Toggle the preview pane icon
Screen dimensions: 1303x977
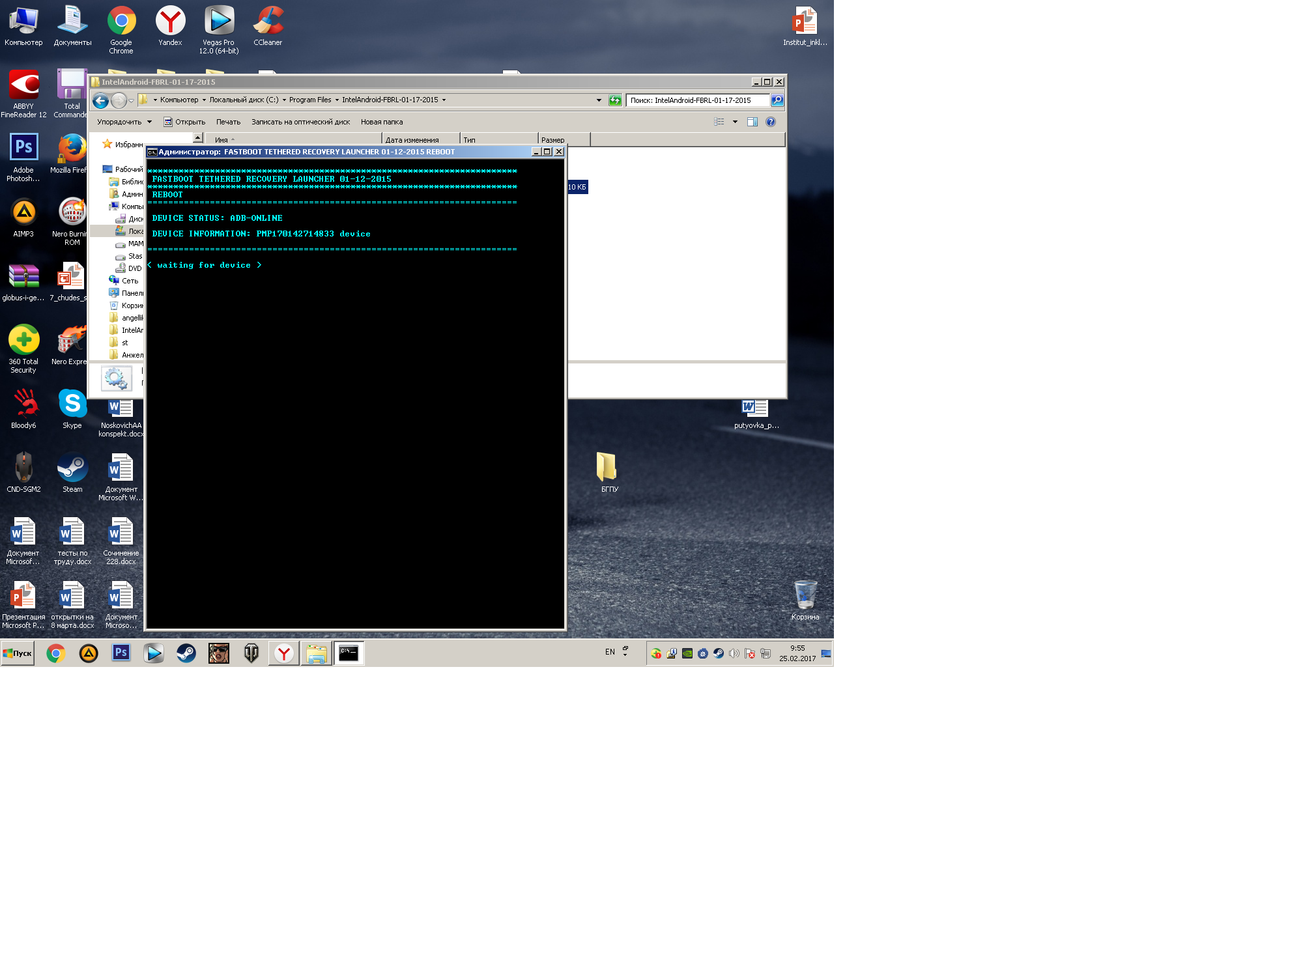[752, 122]
